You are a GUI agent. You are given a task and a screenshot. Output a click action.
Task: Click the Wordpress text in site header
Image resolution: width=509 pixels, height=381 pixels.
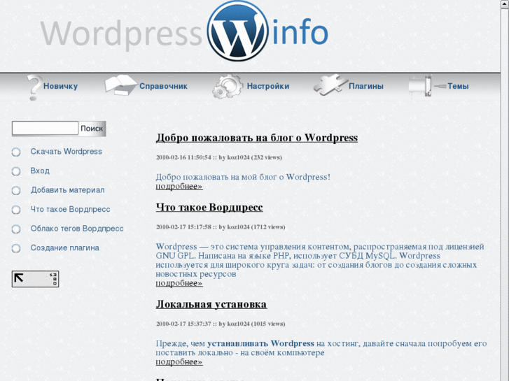(122, 34)
